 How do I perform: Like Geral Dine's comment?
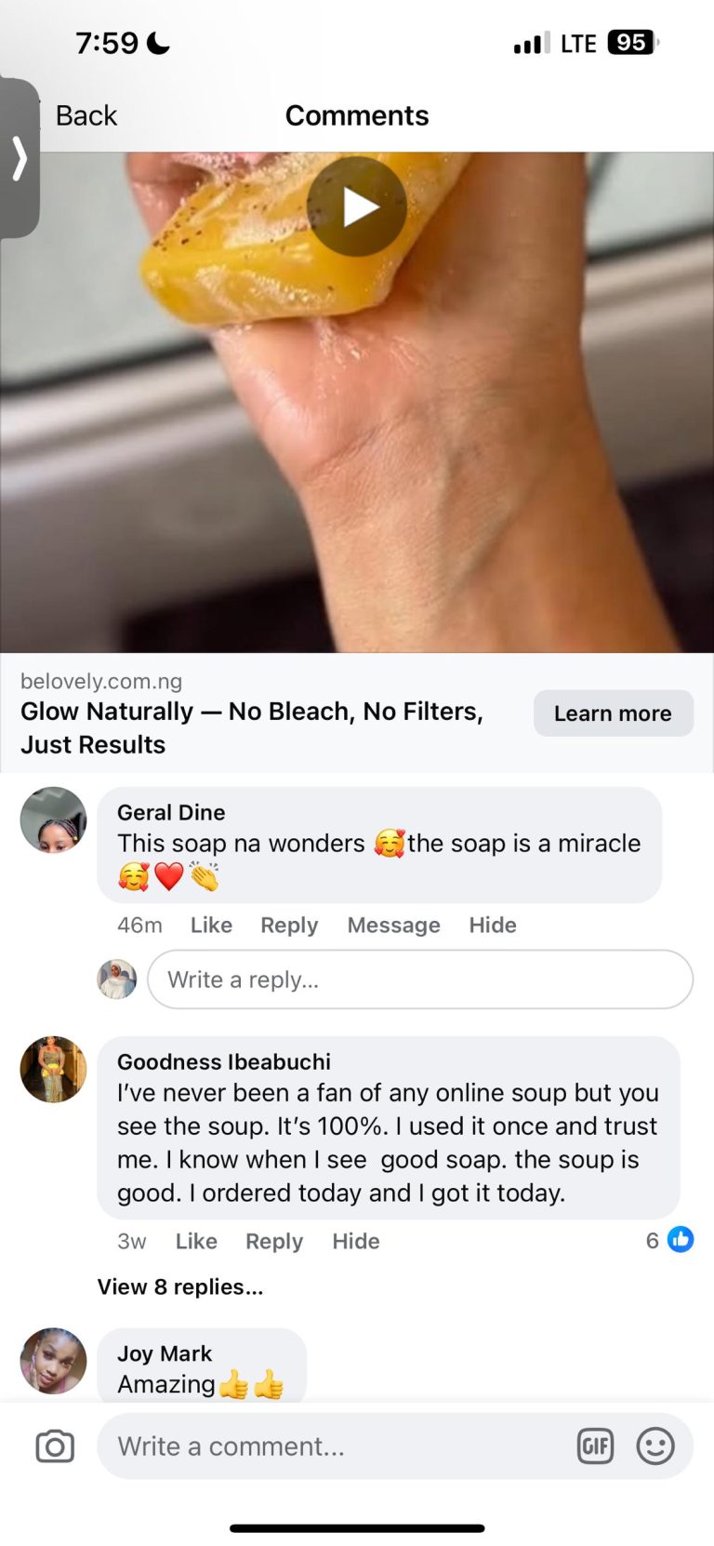pyautogui.click(x=211, y=925)
